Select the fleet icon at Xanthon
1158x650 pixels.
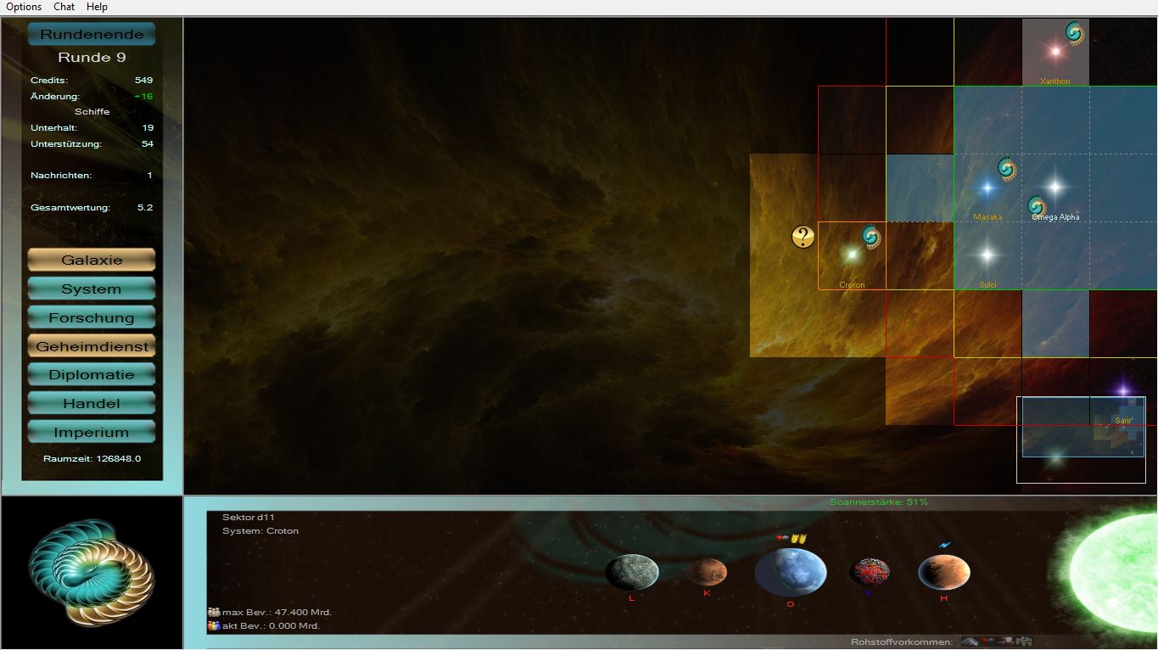tap(1074, 34)
